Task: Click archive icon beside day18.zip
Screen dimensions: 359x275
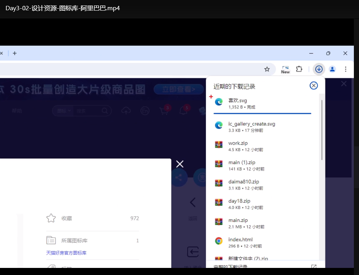Action: click(x=219, y=202)
